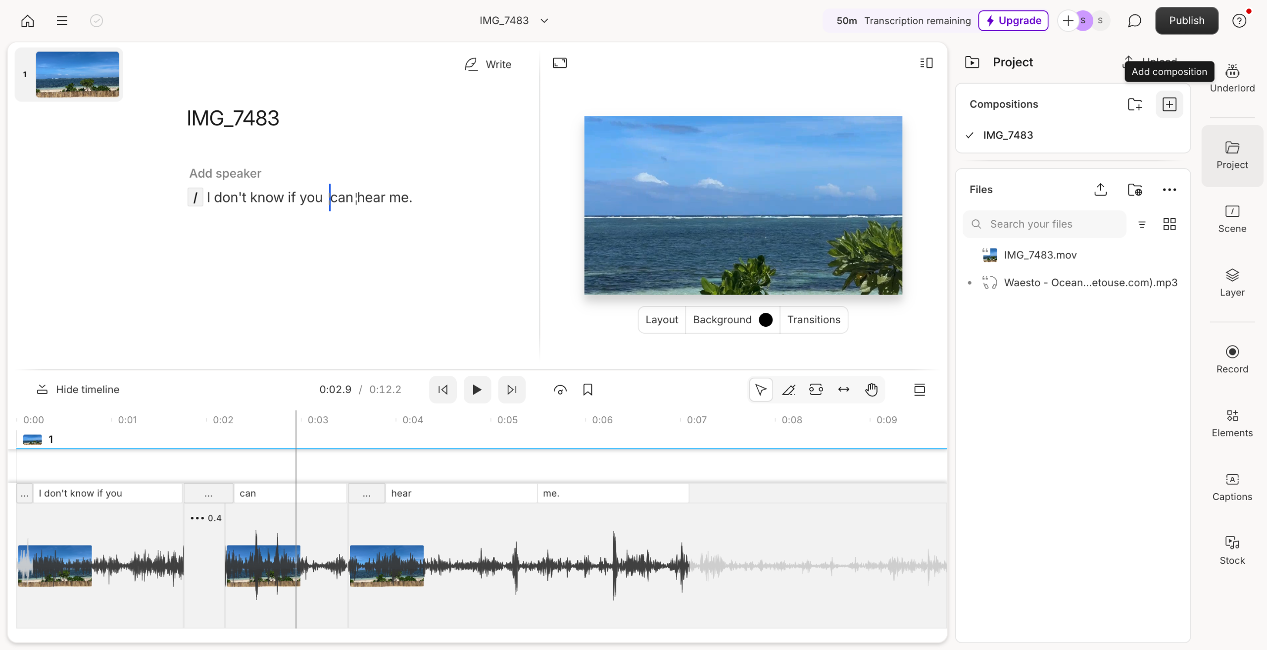Toggle the script side panel layout icon
The image size is (1267, 650).
pyautogui.click(x=926, y=63)
